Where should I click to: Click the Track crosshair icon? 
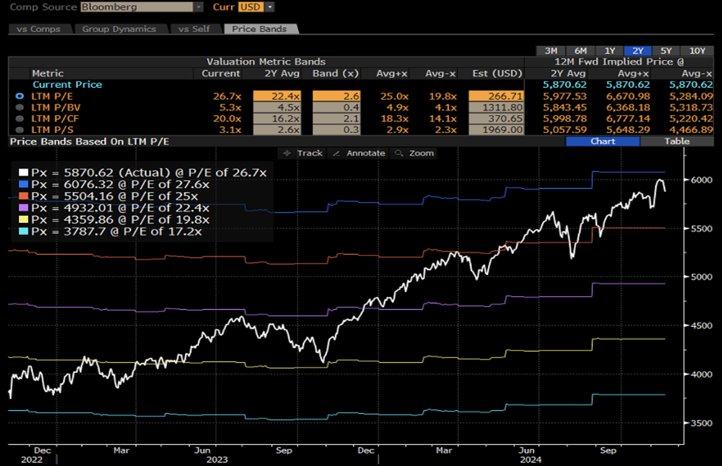click(x=287, y=153)
